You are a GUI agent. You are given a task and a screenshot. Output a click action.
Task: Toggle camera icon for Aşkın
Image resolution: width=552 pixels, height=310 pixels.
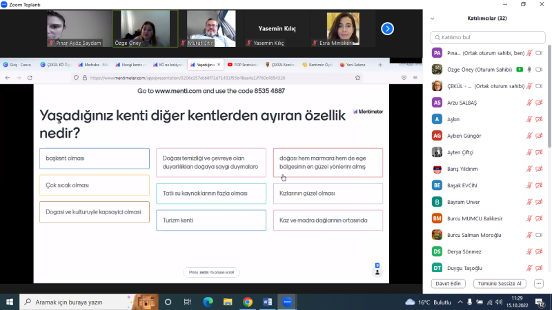point(540,118)
